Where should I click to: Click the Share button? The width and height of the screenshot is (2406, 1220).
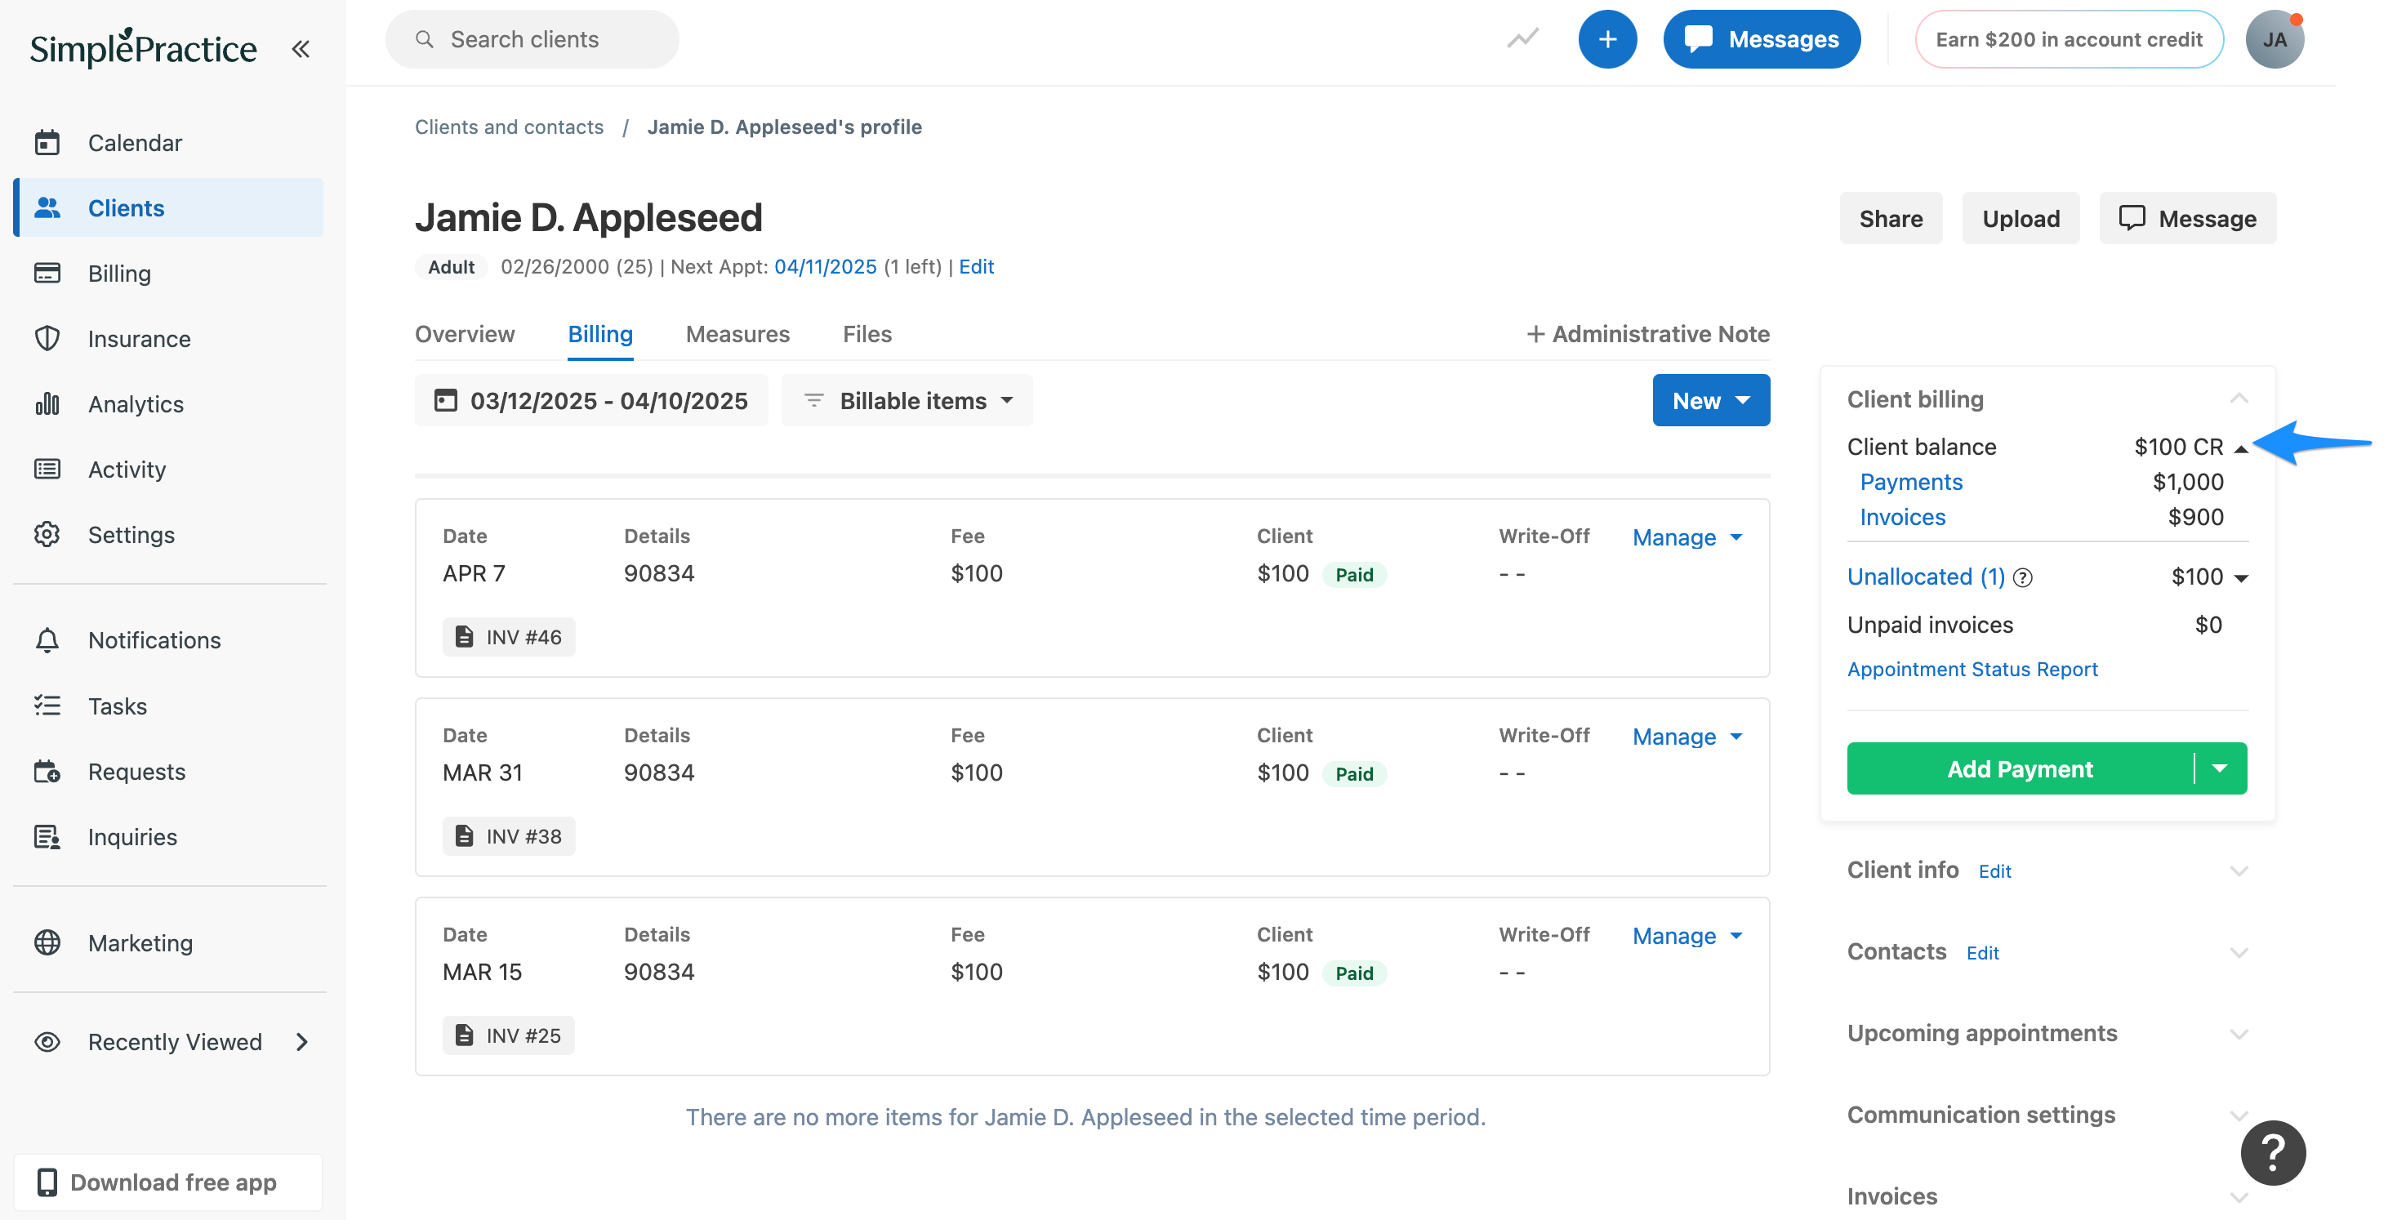click(x=1891, y=219)
